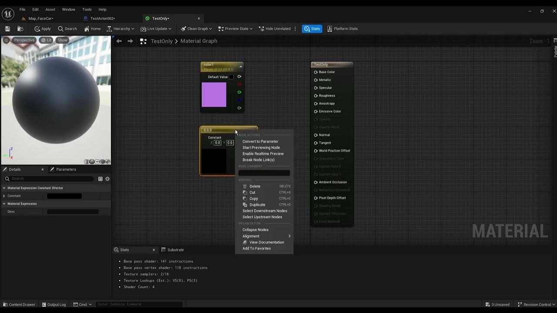Select sphere preview mesh icon
Image resolution: width=557 pixels, height=313 pixels.
[92, 162]
